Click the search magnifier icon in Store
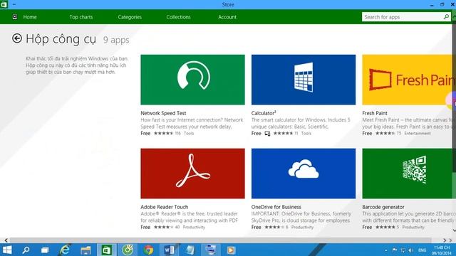 [x=446, y=17]
